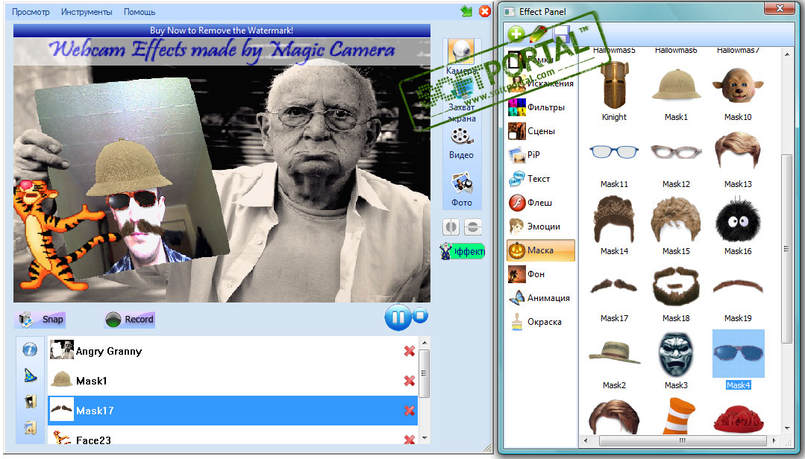Select Angry Granny in effect list

pyautogui.click(x=233, y=351)
